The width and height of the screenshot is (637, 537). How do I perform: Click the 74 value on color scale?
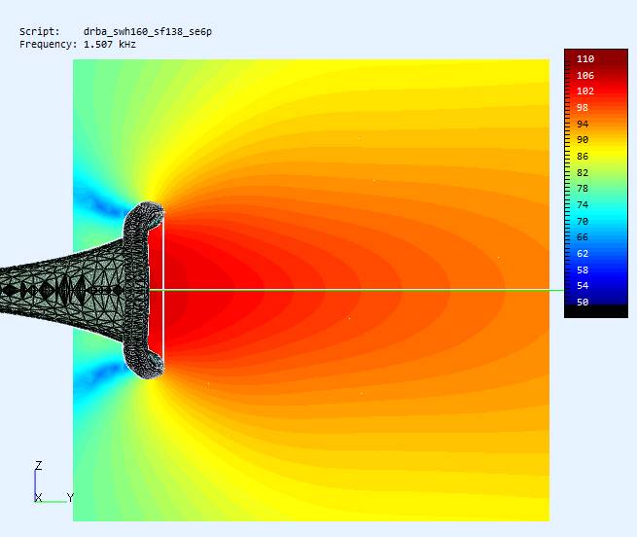pyautogui.click(x=583, y=204)
